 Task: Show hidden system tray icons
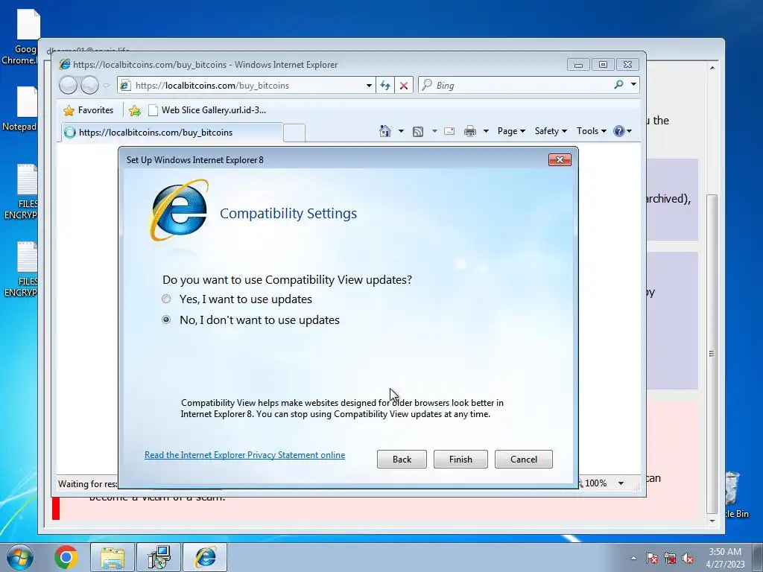click(633, 558)
